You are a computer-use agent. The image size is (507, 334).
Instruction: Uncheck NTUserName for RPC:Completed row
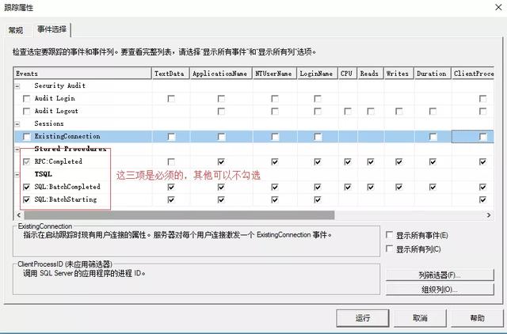pyautogui.click(x=275, y=161)
